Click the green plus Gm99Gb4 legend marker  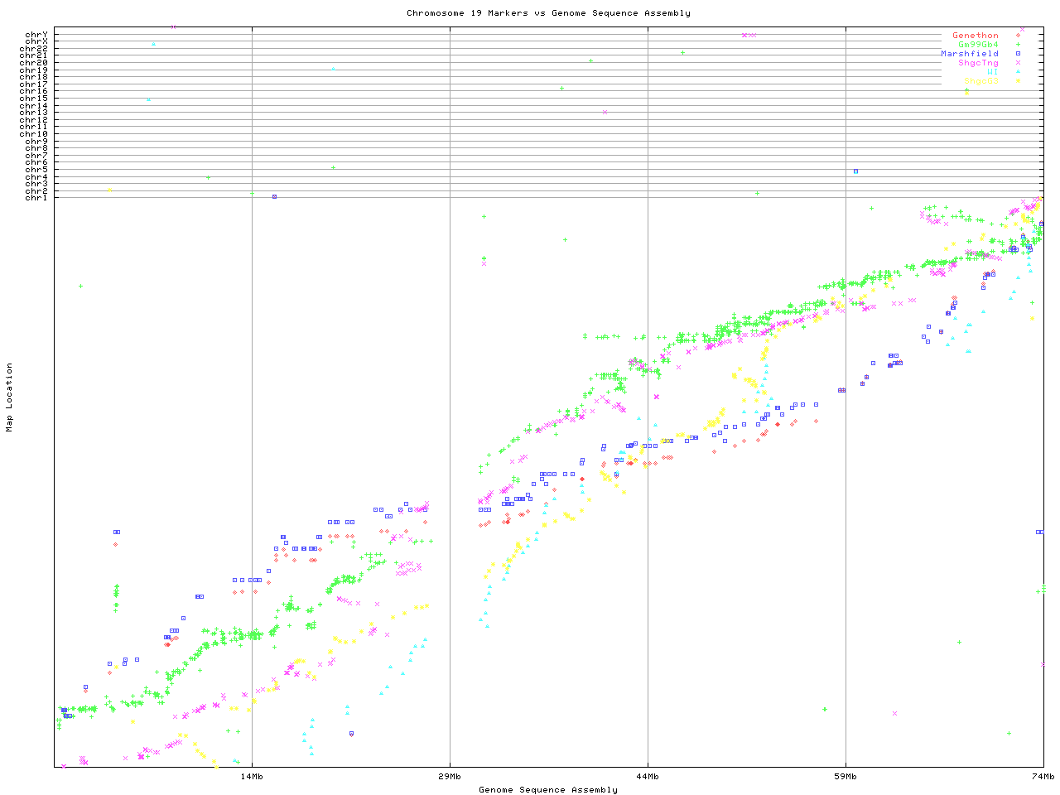pos(1018,45)
